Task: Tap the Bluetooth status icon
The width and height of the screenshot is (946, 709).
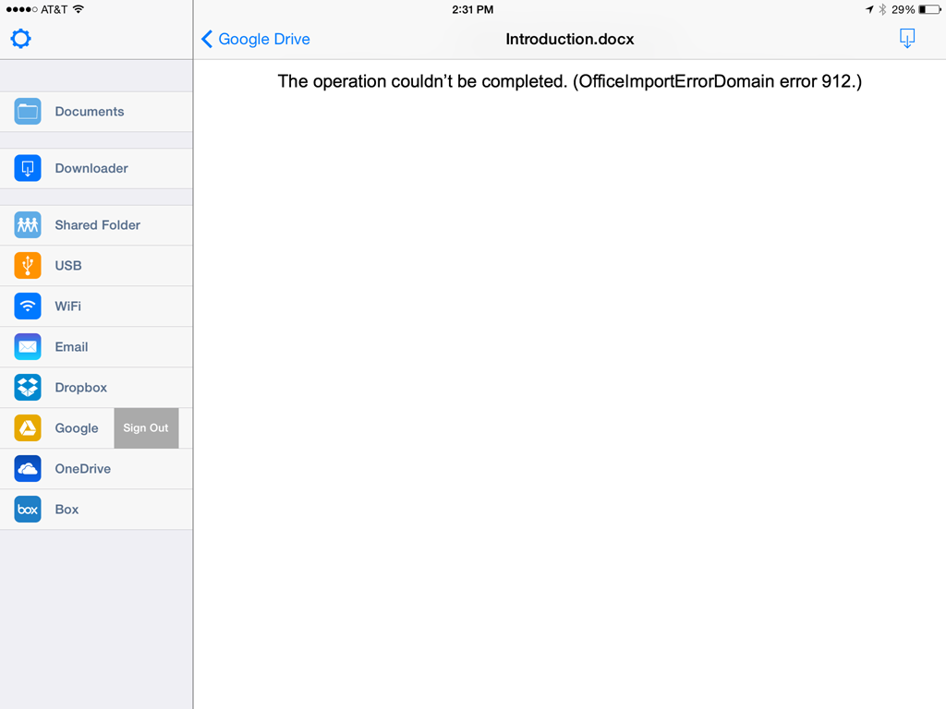Action: pos(881,9)
